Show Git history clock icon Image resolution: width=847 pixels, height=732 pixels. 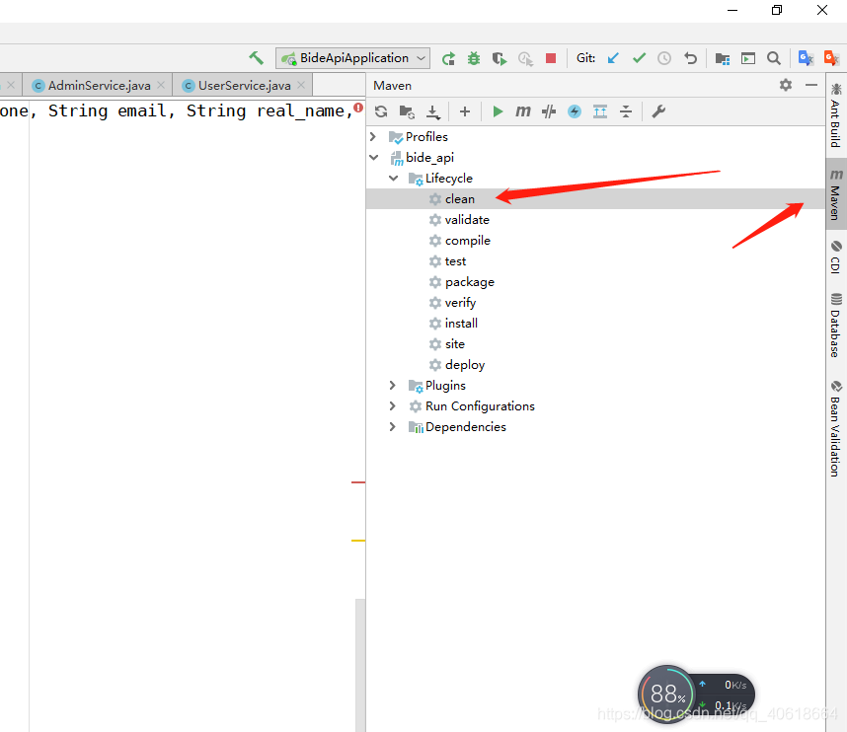coord(664,58)
